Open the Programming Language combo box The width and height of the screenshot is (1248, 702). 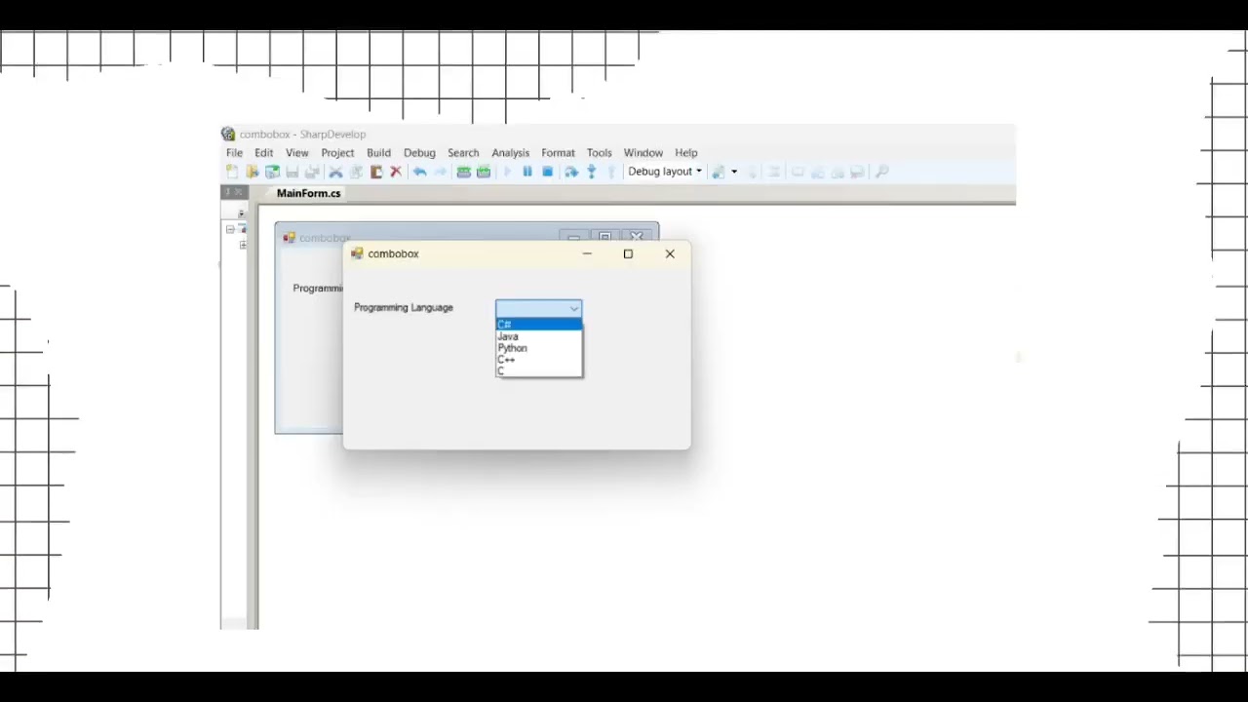click(539, 308)
